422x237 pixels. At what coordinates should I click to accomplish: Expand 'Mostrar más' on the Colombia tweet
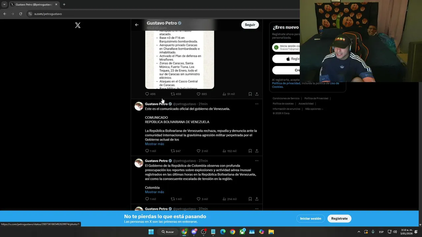(155, 192)
